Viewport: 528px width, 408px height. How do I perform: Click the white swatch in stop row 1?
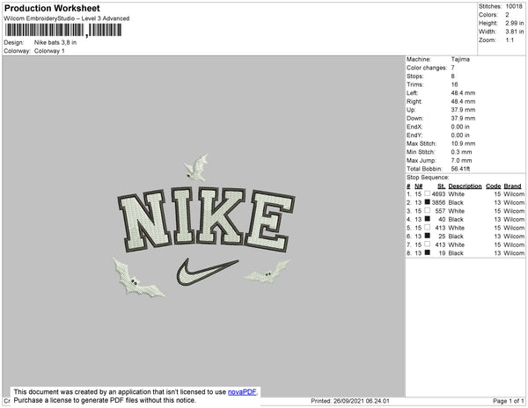coord(428,193)
